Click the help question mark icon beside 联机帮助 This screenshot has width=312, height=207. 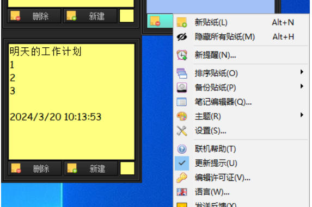182,149
